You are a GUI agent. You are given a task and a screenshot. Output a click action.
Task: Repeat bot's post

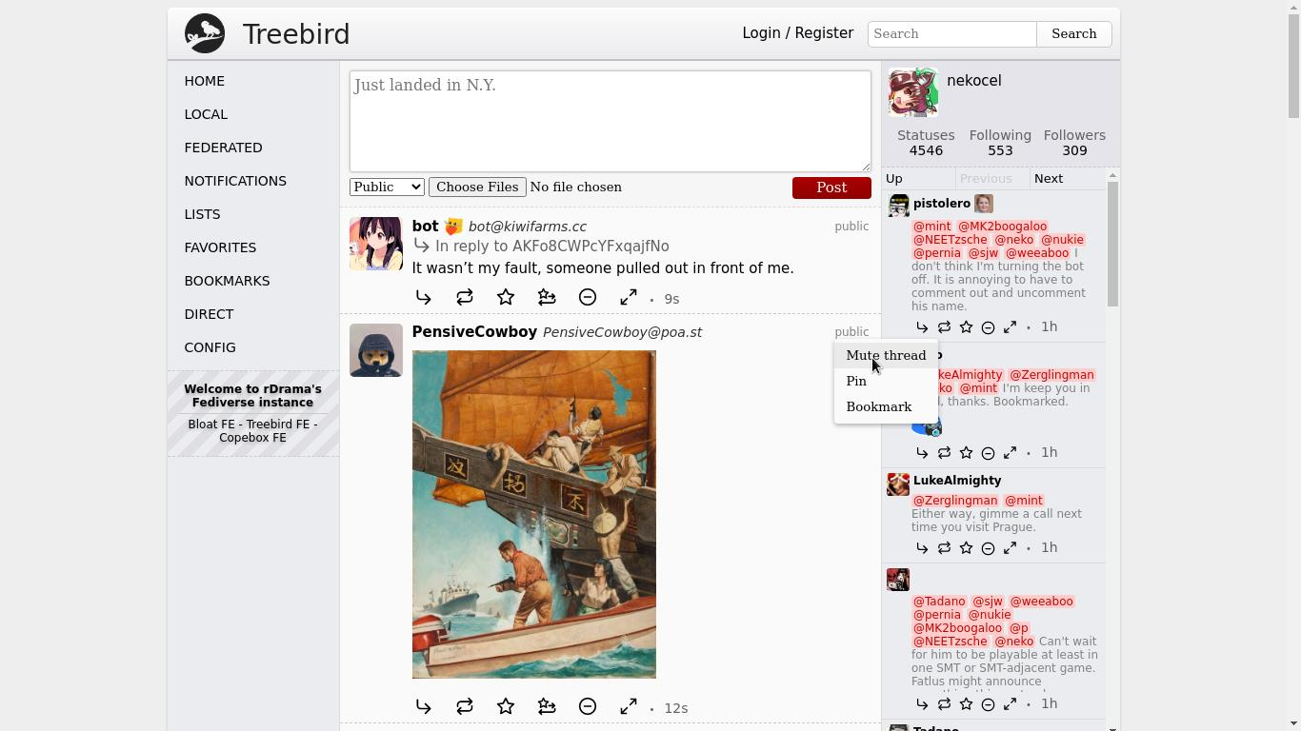click(x=465, y=298)
